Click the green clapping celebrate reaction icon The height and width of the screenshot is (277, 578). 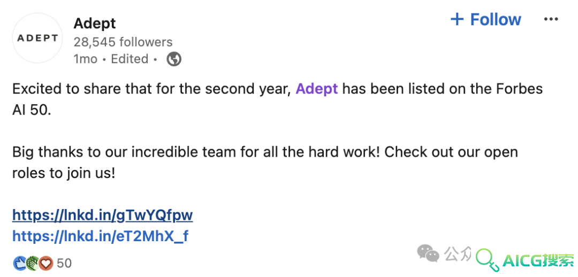coord(33,263)
